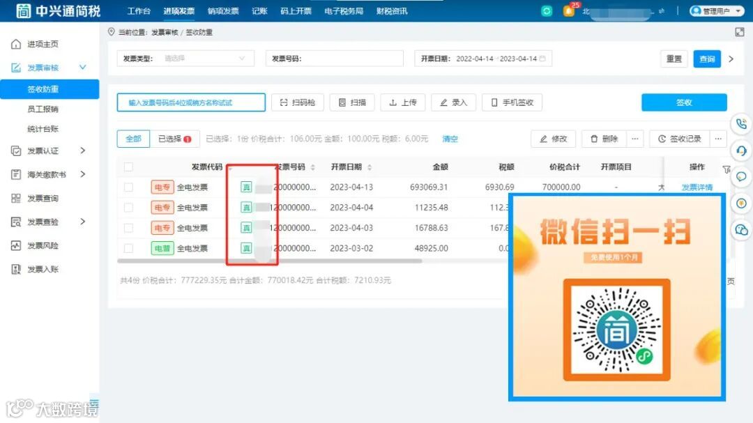Click the 上传 button
This screenshot has width=753, height=423.
pos(403,102)
